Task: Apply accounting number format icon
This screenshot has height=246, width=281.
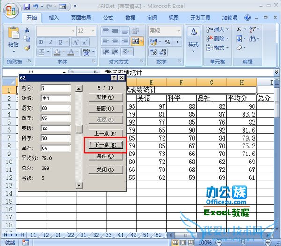Action: point(154,42)
